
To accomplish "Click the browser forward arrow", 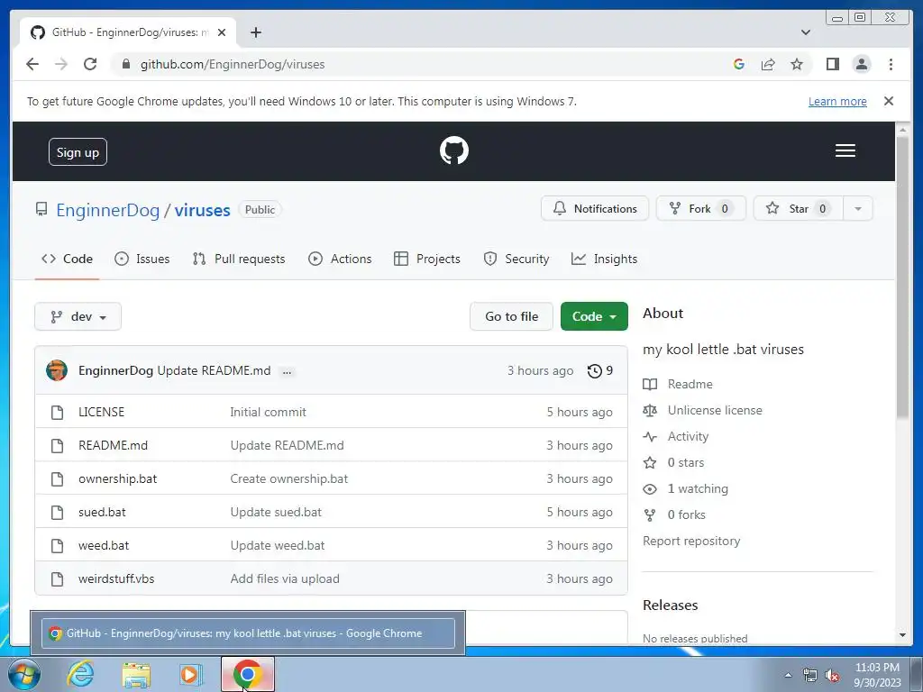I will [x=61, y=64].
